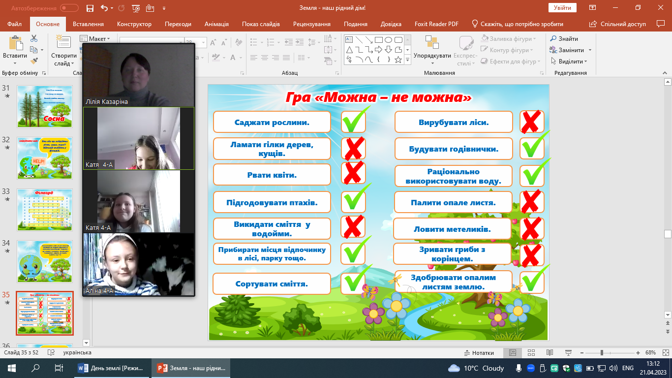Click the Windows Start button
The image size is (672, 378).
pyautogui.click(x=12, y=368)
